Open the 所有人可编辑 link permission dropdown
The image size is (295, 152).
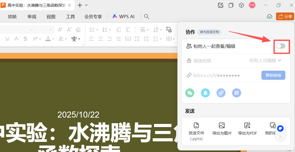pyautogui.click(x=265, y=60)
